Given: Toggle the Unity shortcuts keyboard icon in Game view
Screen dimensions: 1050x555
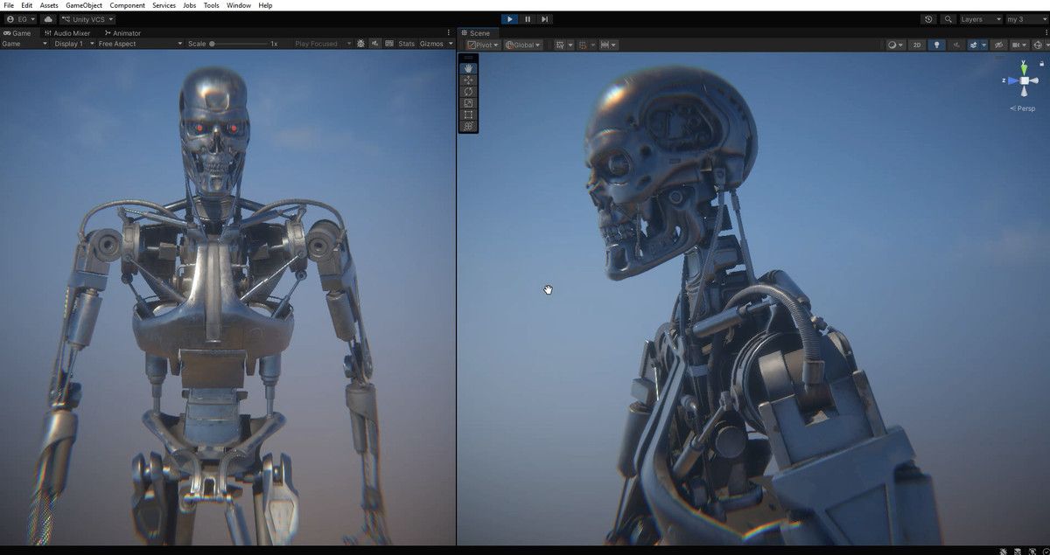Looking at the screenshot, I should tap(389, 44).
